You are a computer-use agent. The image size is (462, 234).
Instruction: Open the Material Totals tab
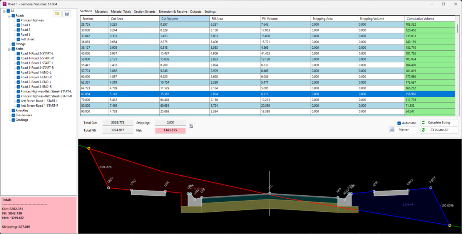pyautogui.click(x=121, y=12)
